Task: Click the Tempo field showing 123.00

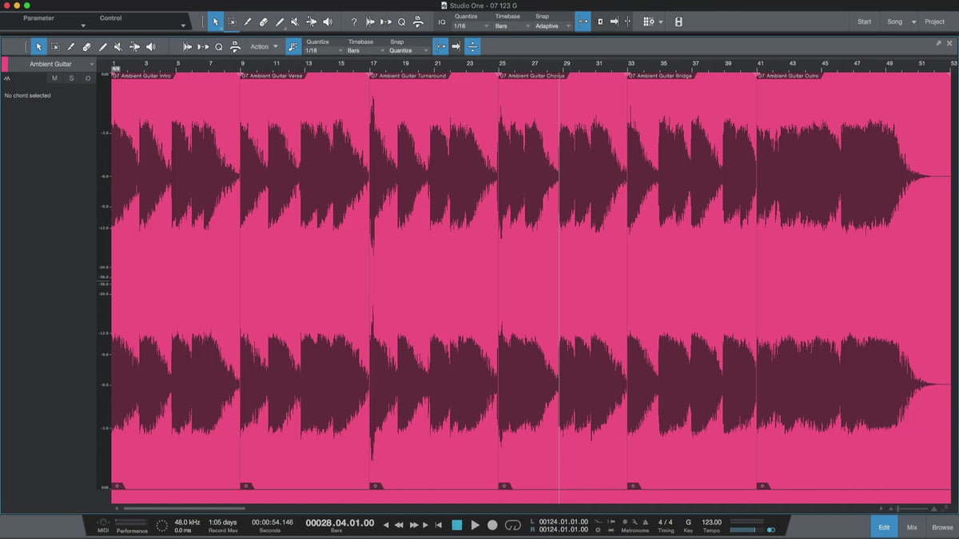Action: click(711, 522)
